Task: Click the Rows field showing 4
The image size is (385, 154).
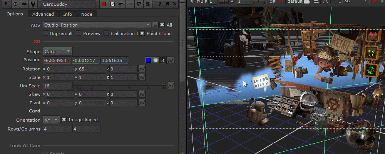Action: (57, 129)
